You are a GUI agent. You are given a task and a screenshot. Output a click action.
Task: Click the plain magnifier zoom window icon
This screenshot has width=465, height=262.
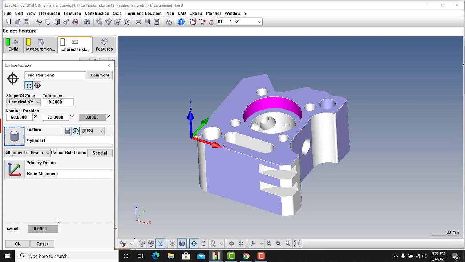tap(288, 243)
